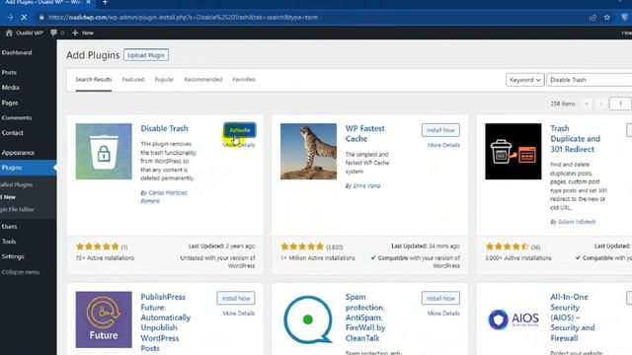Click the current page number field
This screenshot has height=355, width=632.
[620, 104]
